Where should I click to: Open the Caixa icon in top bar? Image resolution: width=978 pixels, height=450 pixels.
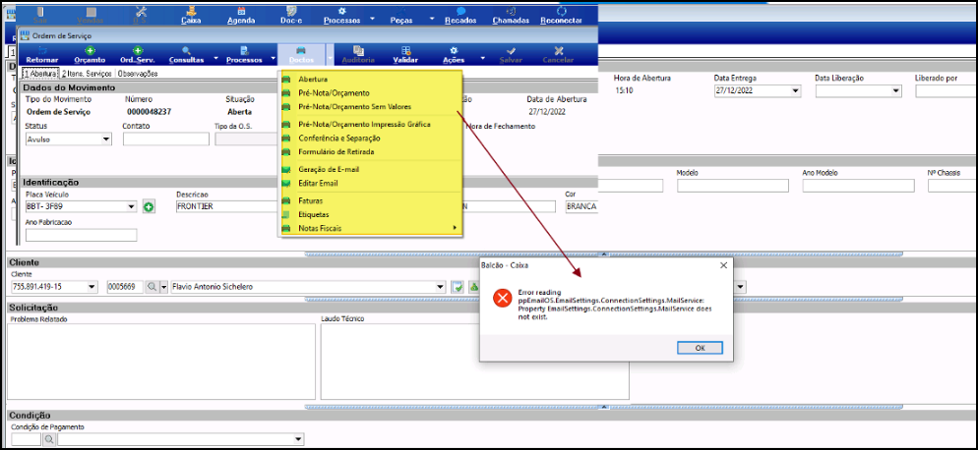(192, 11)
